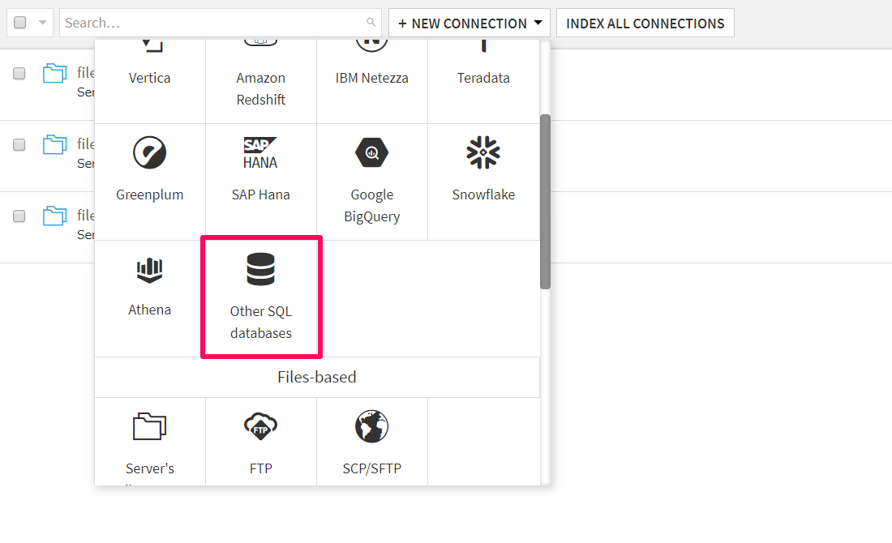
Task: Click the connection type list scrollbar
Action: (545, 202)
